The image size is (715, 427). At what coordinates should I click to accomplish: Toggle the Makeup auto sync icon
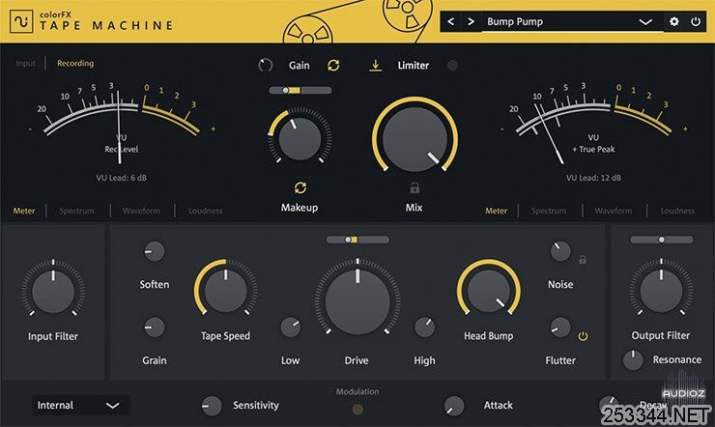pyautogui.click(x=300, y=187)
